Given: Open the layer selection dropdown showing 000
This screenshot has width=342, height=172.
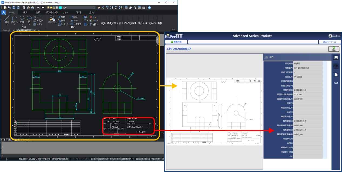Looking at the screenshot, I should point(79,8).
